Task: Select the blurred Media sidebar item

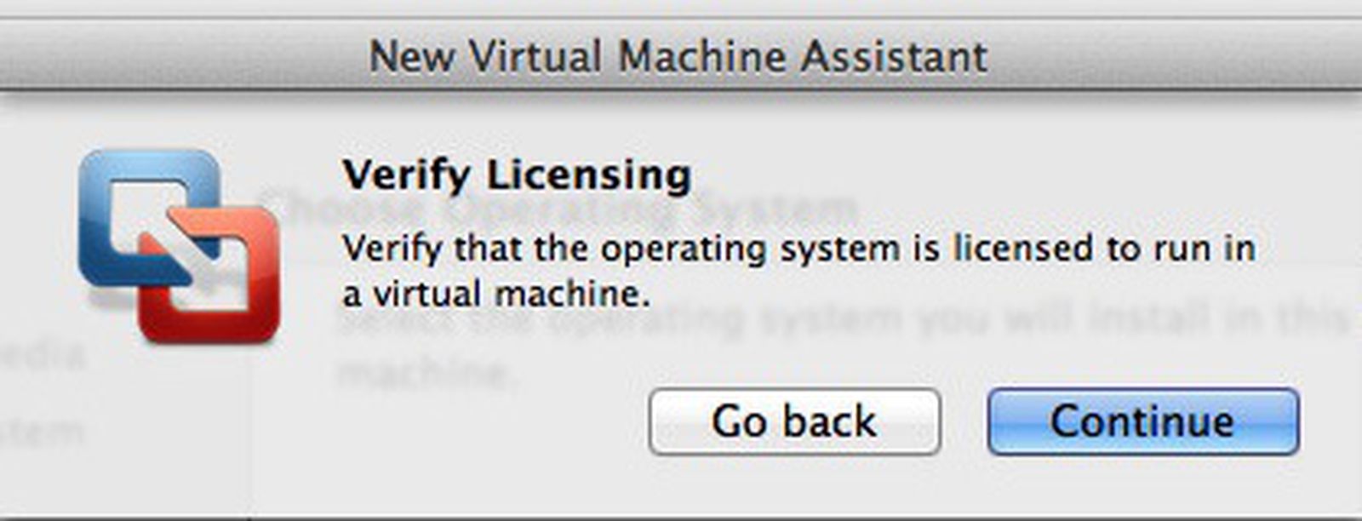Action: [x=43, y=355]
